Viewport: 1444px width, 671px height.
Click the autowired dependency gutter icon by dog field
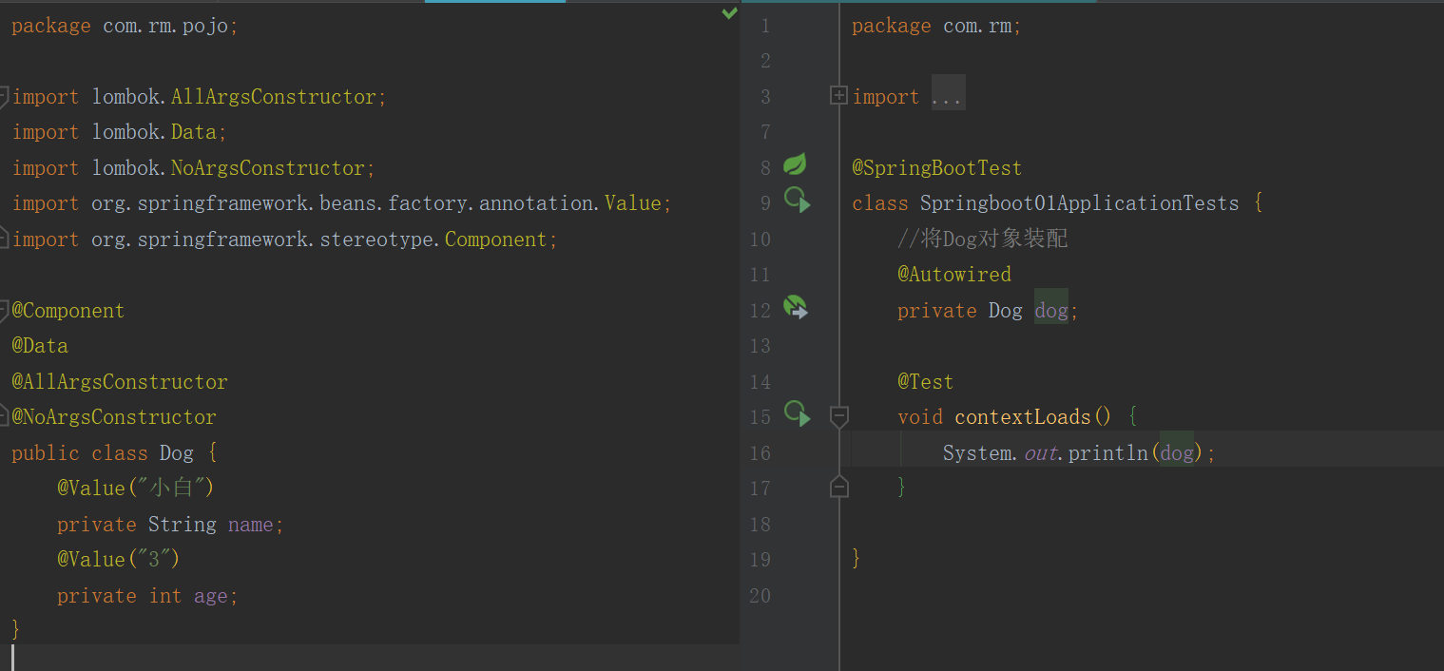(x=795, y=307)
